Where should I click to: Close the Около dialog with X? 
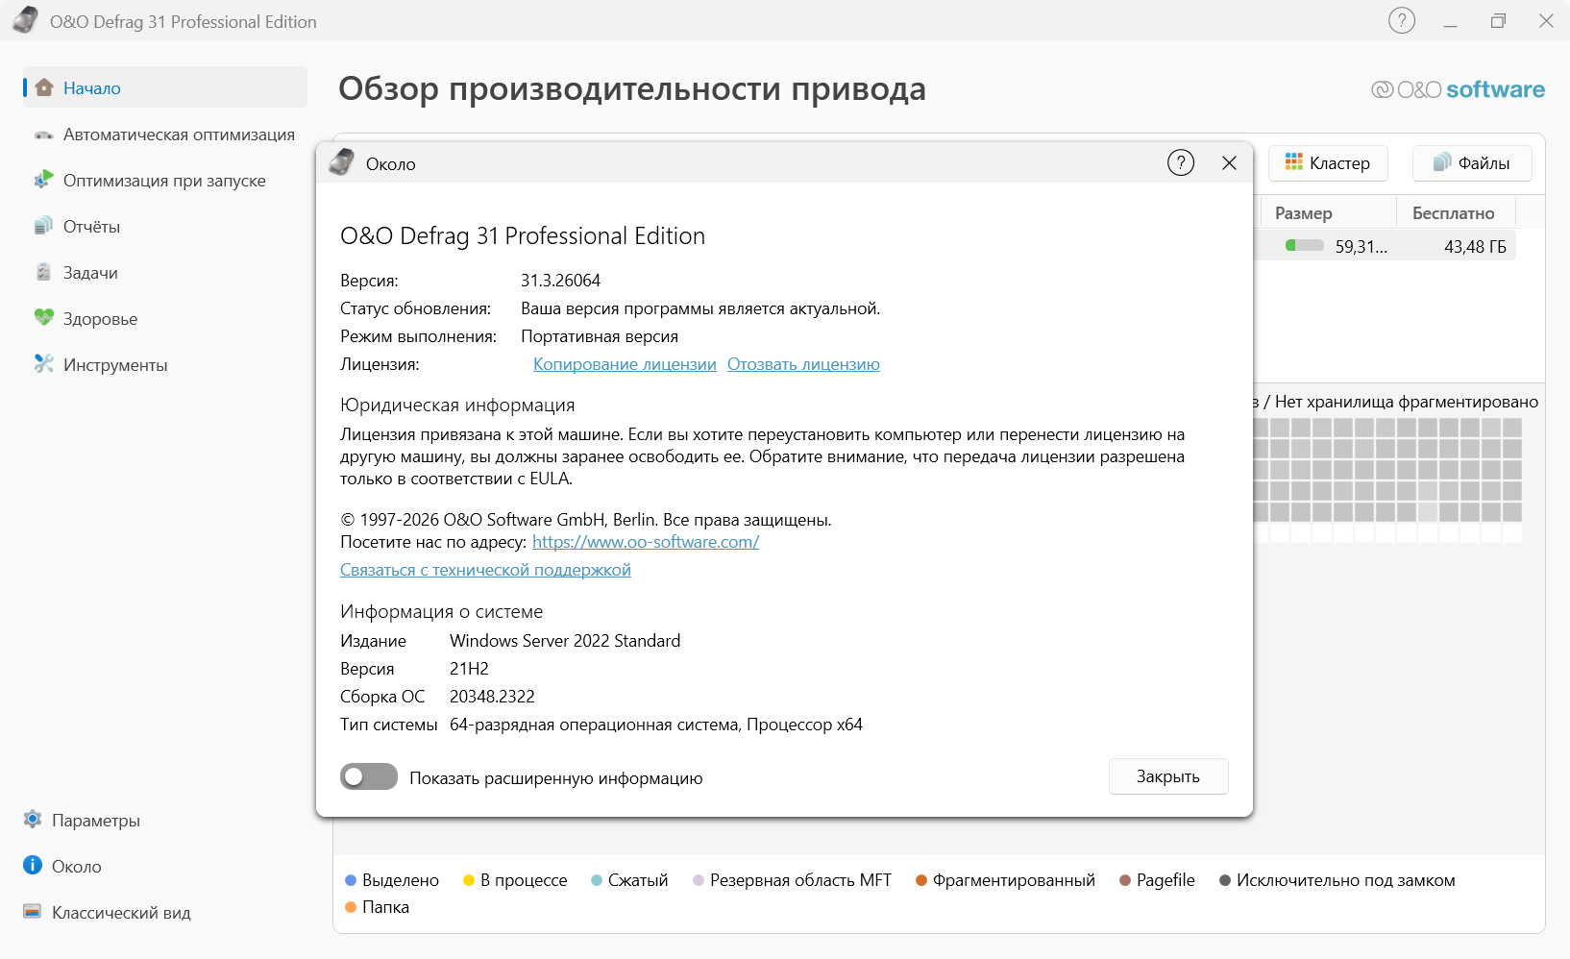click(x=1229, y=163)
